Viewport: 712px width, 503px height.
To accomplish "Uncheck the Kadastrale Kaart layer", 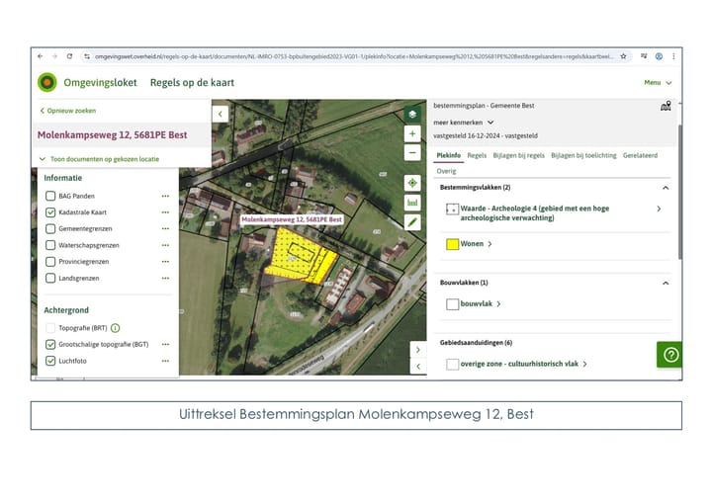I will (x=50, y=211).
